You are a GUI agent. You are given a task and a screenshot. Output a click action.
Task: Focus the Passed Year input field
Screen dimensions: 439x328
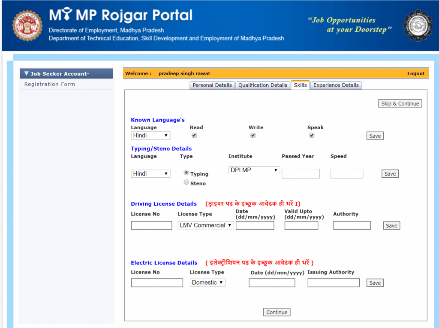(301, 173)
